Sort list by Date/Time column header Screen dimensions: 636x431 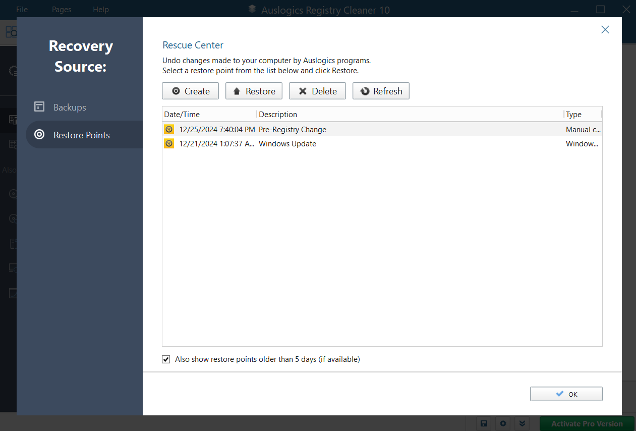(x=209, y=114)
